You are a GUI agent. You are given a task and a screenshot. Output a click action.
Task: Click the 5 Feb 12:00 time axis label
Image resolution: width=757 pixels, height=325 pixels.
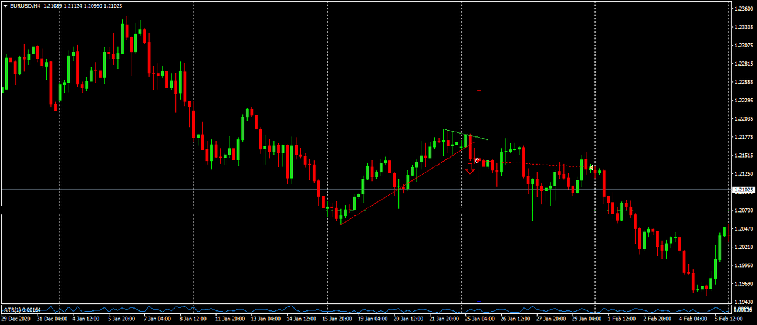click(729, 319)
